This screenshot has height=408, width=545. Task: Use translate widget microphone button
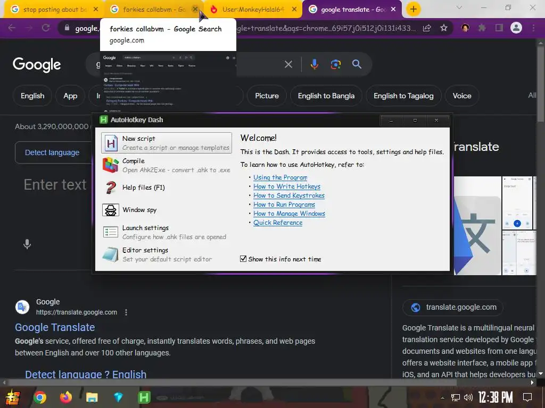coord(27,244)
